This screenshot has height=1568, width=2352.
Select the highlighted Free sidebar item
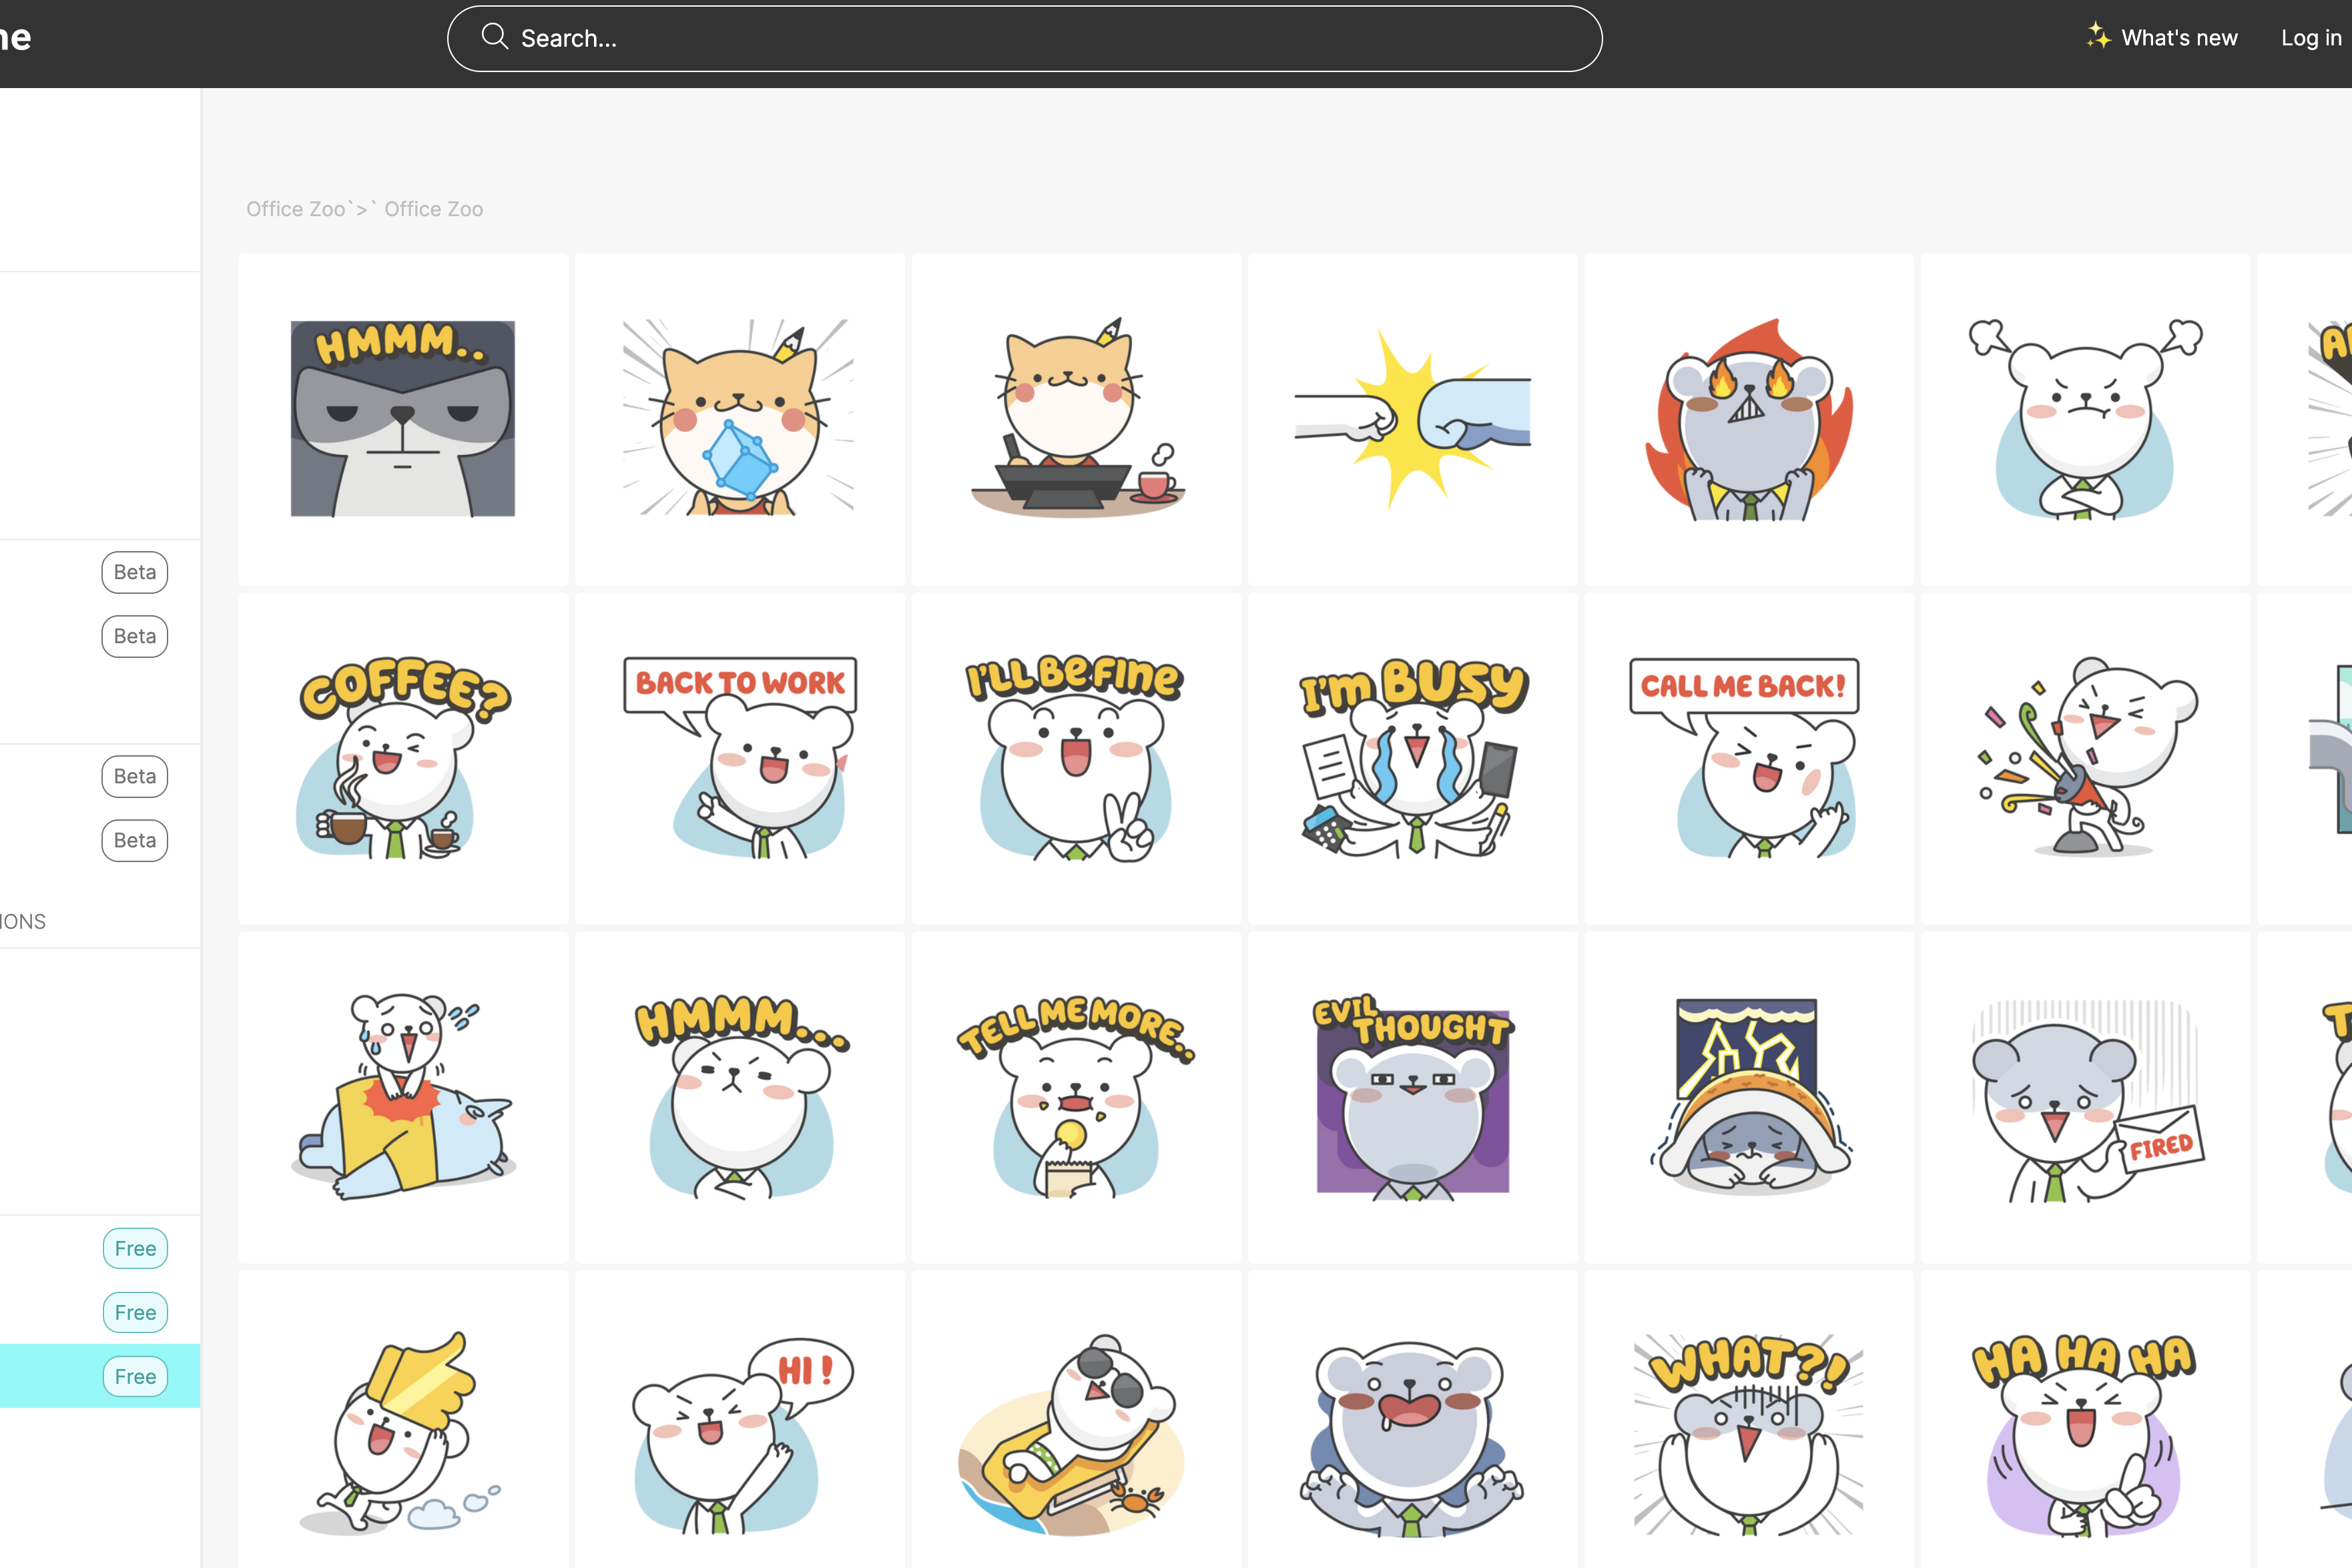pyautogui.click(x=100, y=1376)
